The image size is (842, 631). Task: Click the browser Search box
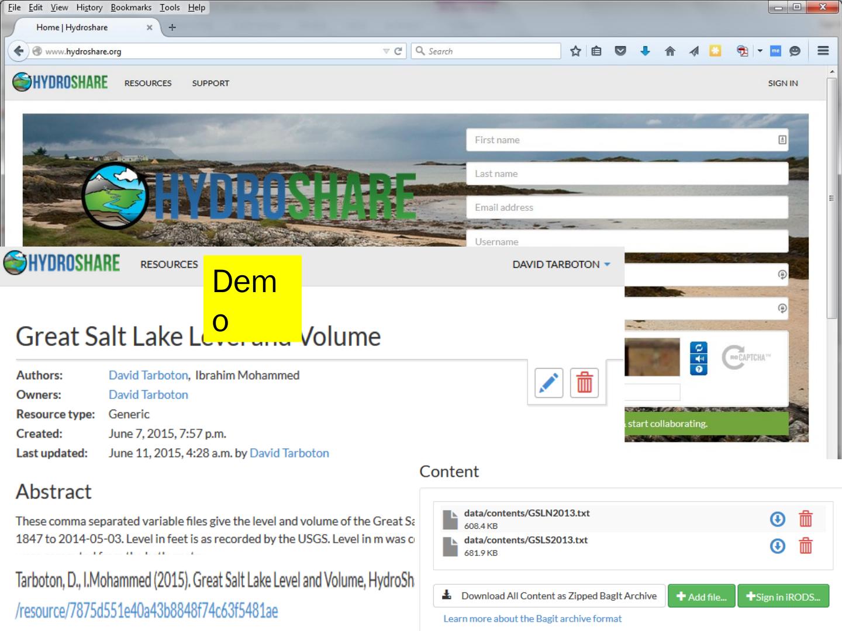(486, 51)
